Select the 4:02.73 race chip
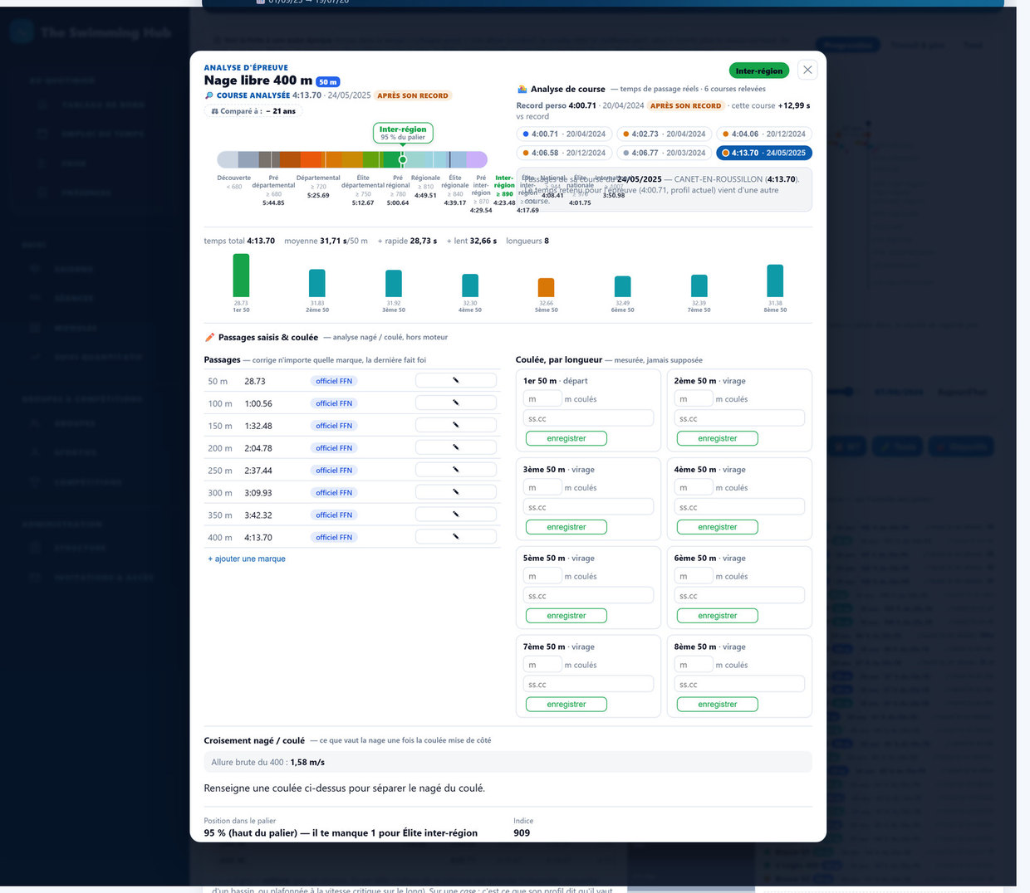Image resolution: width=1030 pixels, height=893 pixels. pyautogui.click(x=664, y=134)
